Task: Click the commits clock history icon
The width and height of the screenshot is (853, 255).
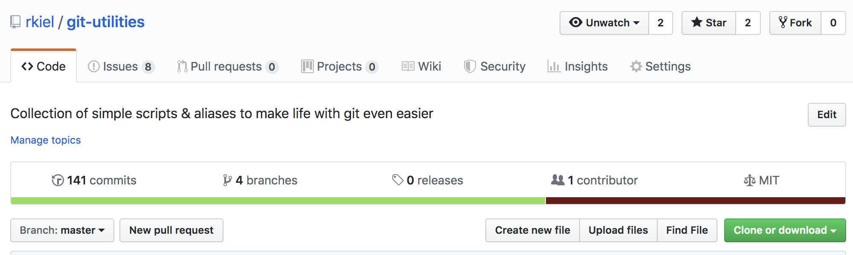Action: click(58, 180)
